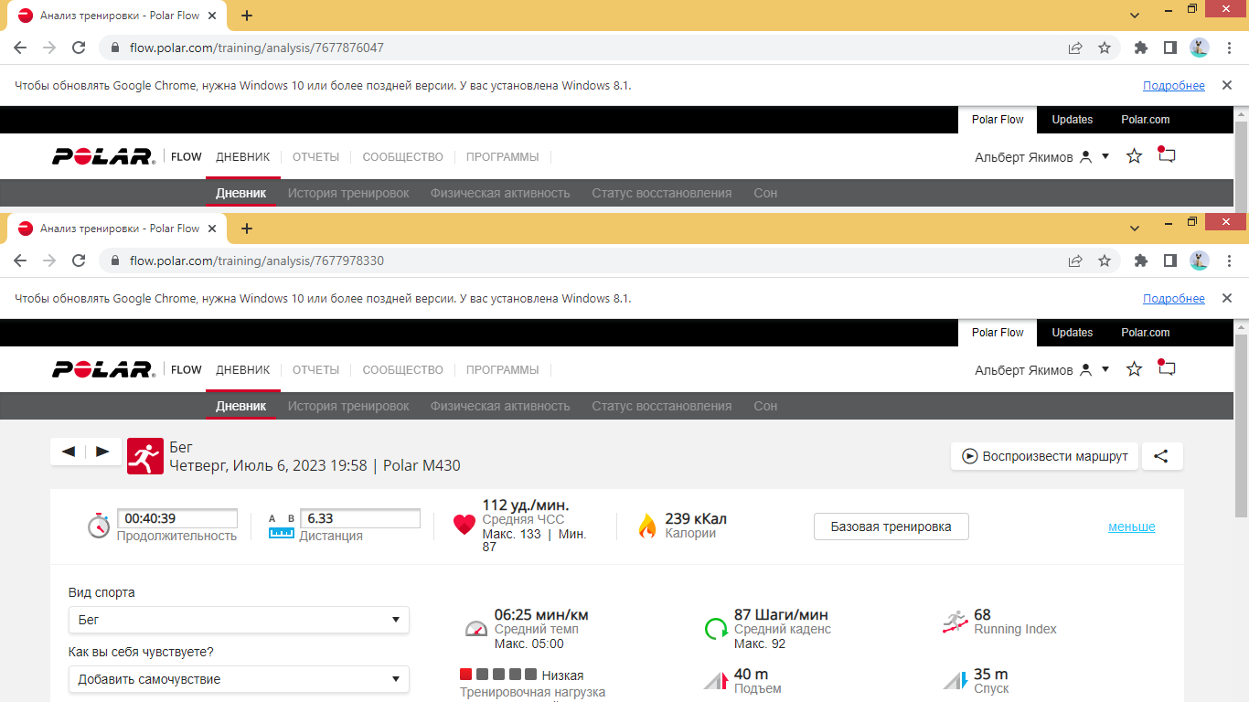Viewport: 1249px width, 702px height.
Task: Switch to История тренировок in front window
Action: [x=348, y=406]
